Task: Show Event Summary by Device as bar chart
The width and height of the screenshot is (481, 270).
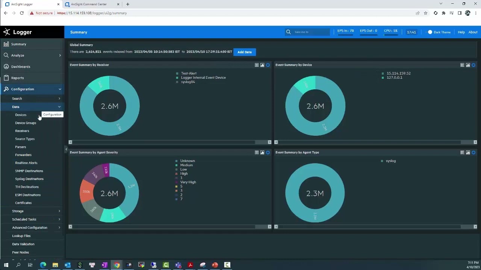Action: coord(468,65)
